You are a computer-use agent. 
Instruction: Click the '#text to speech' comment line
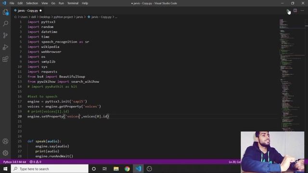point(42,97)
